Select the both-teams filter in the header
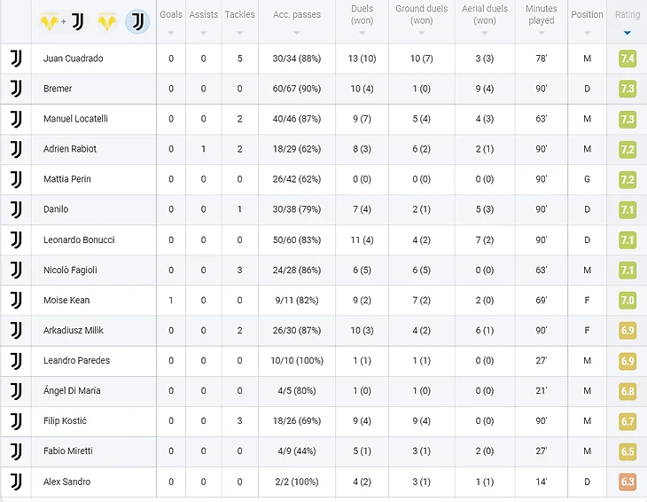 point(63,21)
